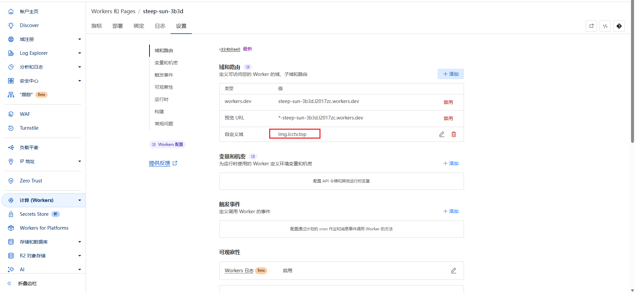
Task: Click the Git diamond icon button
Action: point(619,26)
